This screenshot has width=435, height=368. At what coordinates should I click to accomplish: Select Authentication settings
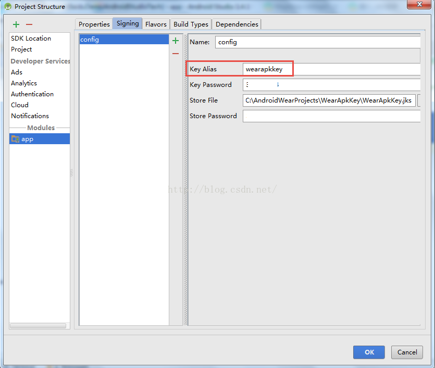32,94
